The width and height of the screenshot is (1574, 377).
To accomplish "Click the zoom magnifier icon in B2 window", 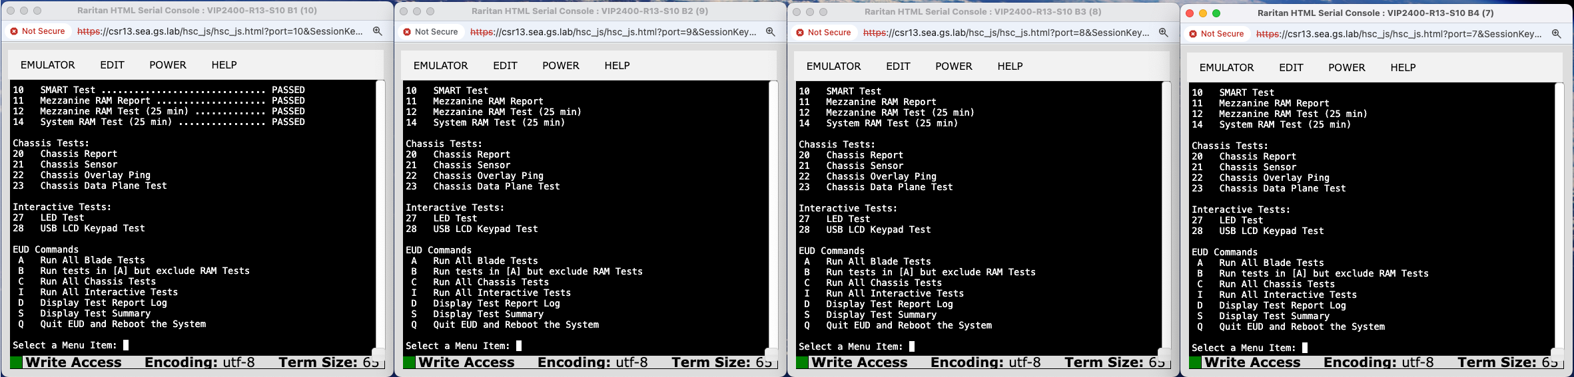I will click(770, 32).
